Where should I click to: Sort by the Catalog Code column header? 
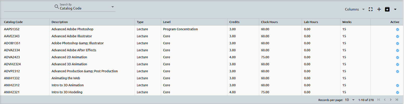[13, 22]
